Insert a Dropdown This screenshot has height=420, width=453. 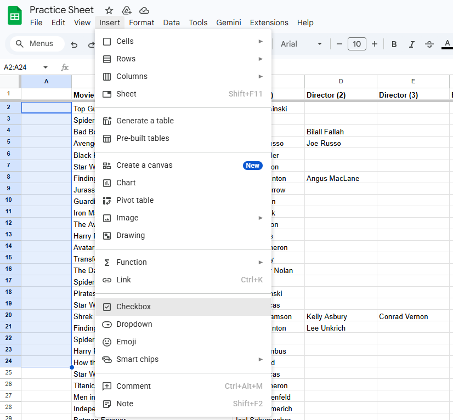pyautogui.click(x=183, y=324)
